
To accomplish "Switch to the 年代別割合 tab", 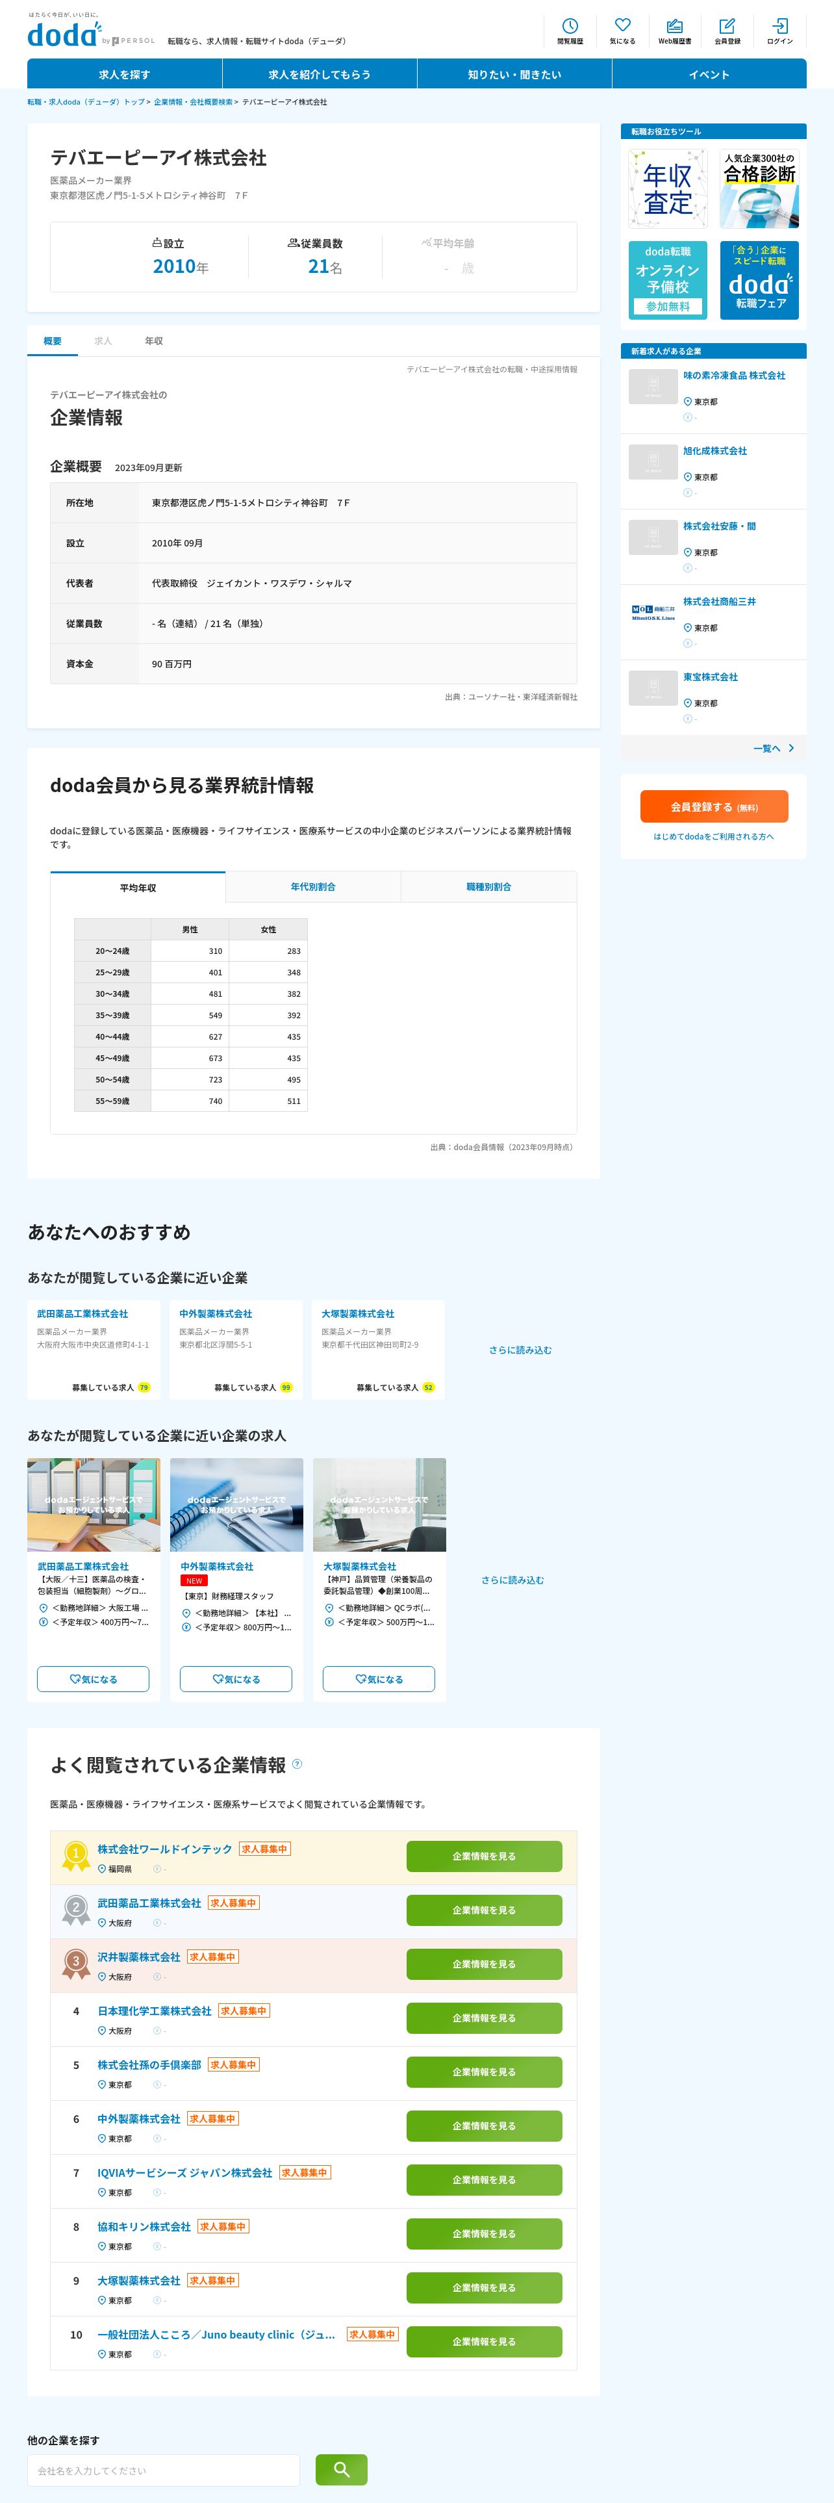I will (314, 887).
